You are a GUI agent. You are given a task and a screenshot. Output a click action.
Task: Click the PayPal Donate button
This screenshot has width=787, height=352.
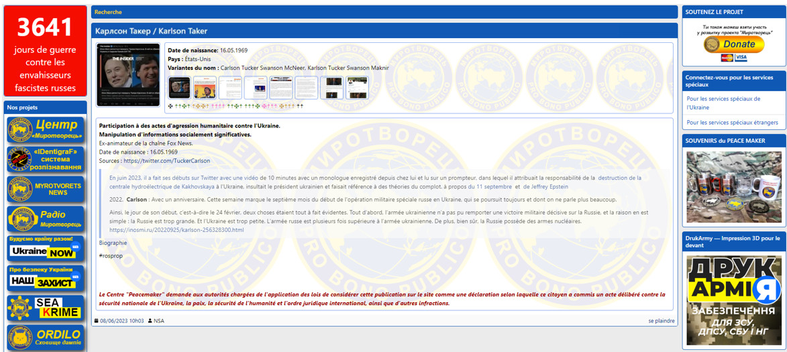(x=733, y=44)
